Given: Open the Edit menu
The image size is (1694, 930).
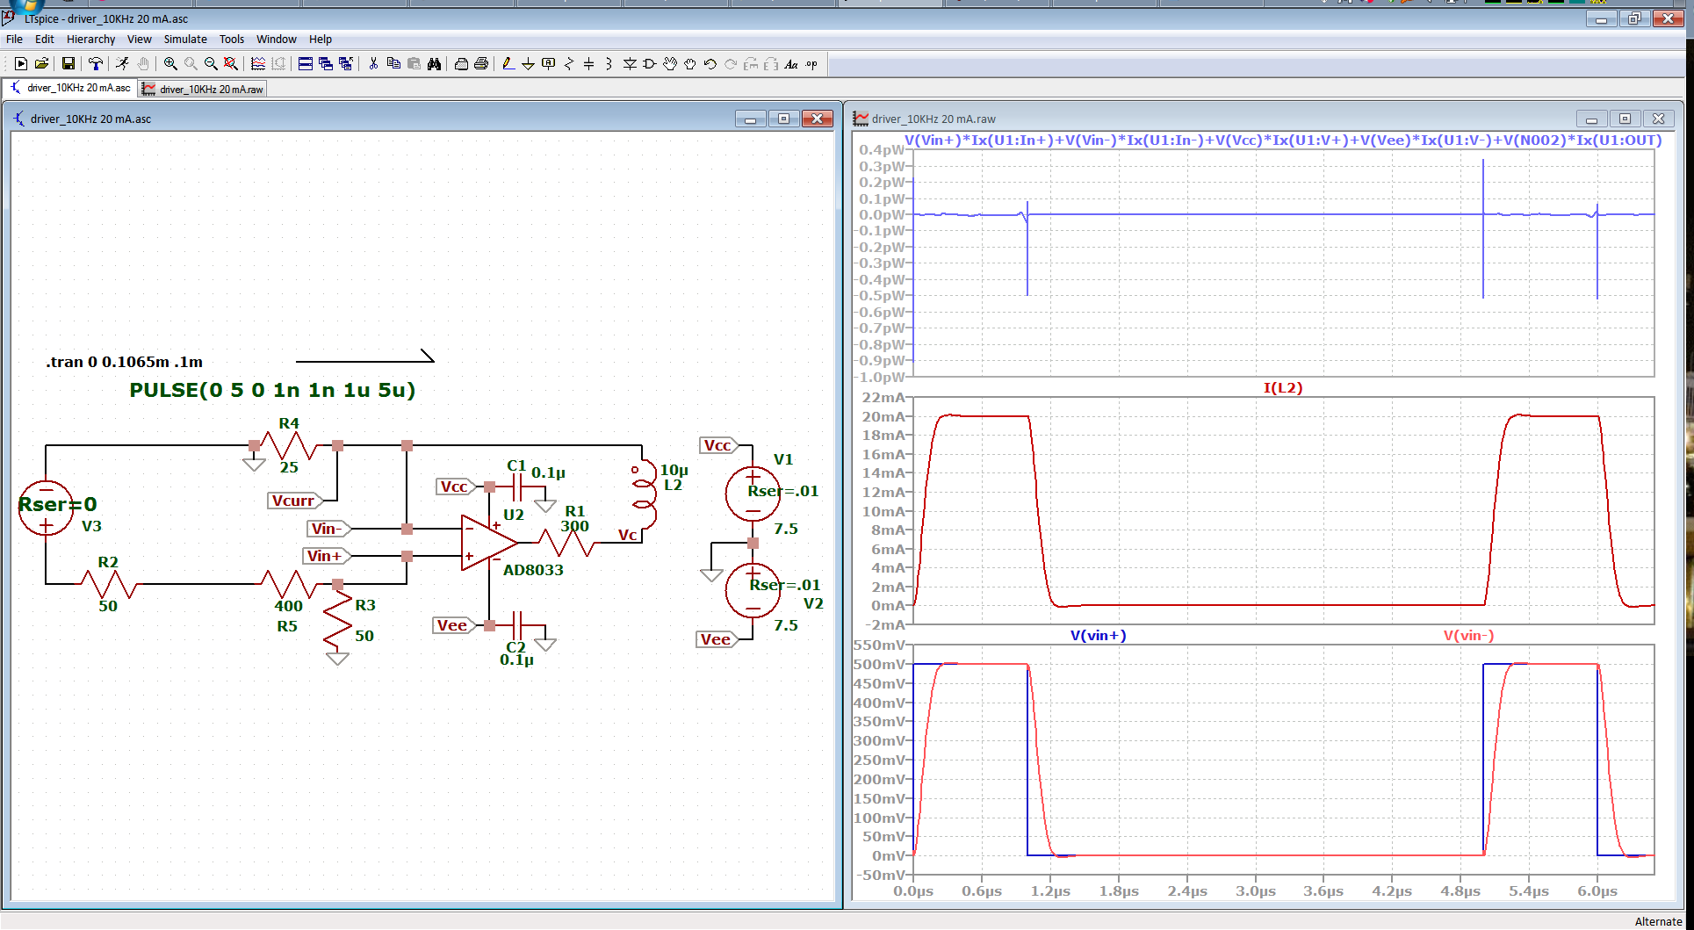Looking at the screenshot, I should pyautogui.click(x=45, y=39).
